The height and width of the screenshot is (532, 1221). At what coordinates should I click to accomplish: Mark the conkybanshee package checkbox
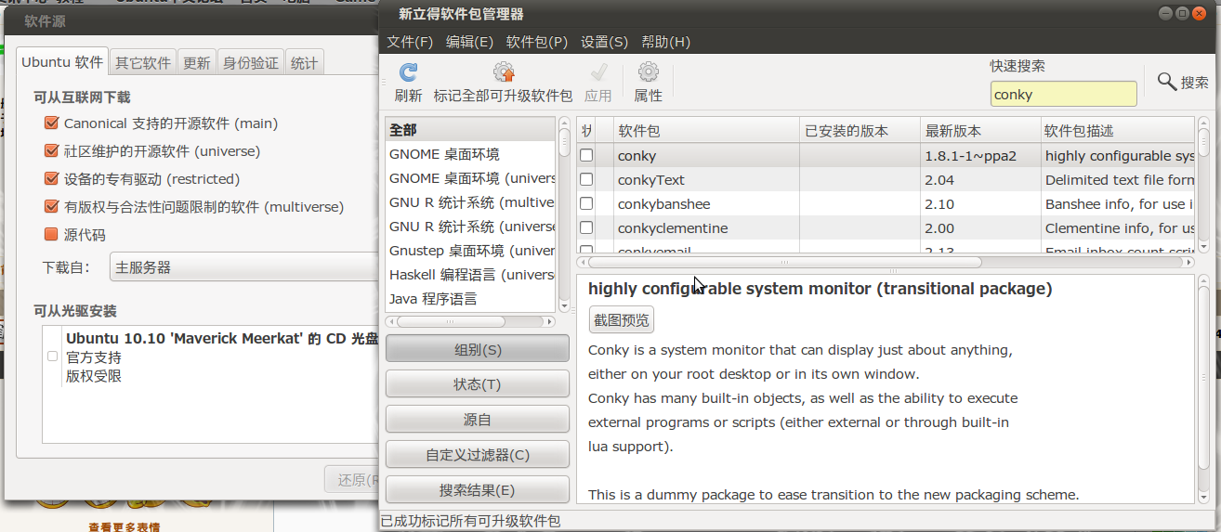tap(586, 204)
